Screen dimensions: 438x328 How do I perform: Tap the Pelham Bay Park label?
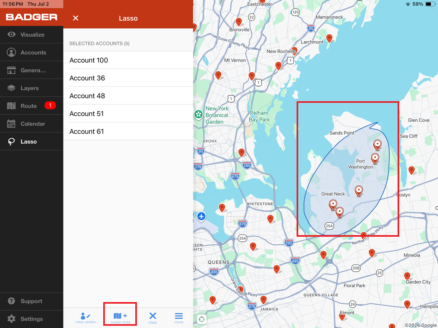(x=259, y=116)
